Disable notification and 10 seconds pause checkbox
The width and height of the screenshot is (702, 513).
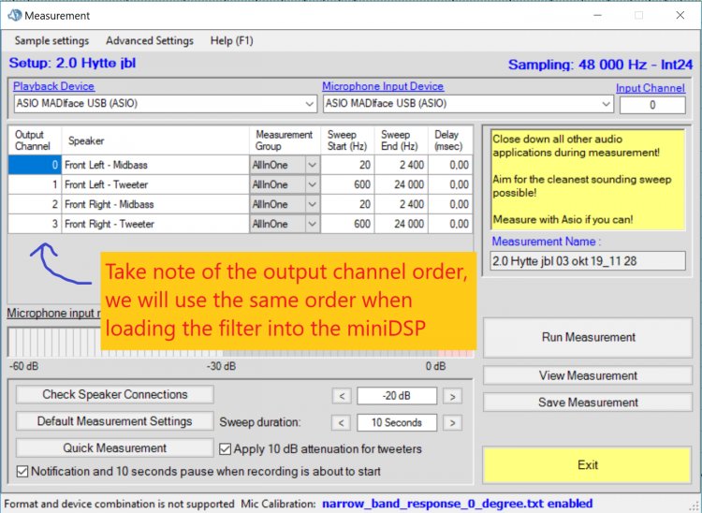[23, 471]
